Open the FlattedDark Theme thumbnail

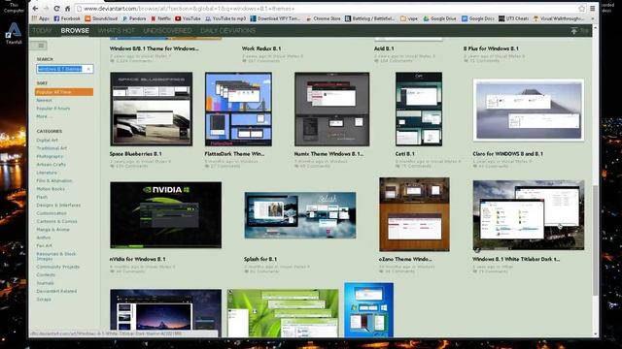coord(238,110)
